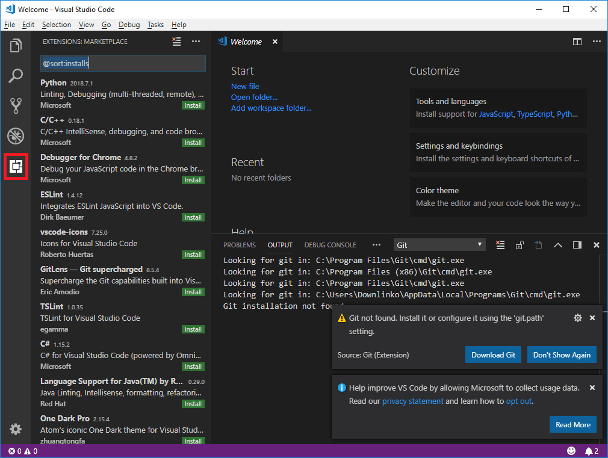Install the GitLens extension
This screenshot has height=458, width=608.
(193, 292)
